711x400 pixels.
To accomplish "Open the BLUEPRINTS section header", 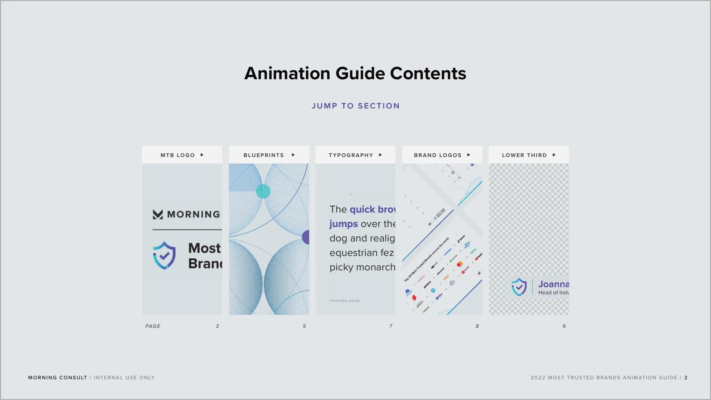I will pyautogui.click(x=264, y=155).
